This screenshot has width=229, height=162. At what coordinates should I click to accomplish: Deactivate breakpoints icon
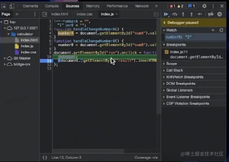(211, 14)
